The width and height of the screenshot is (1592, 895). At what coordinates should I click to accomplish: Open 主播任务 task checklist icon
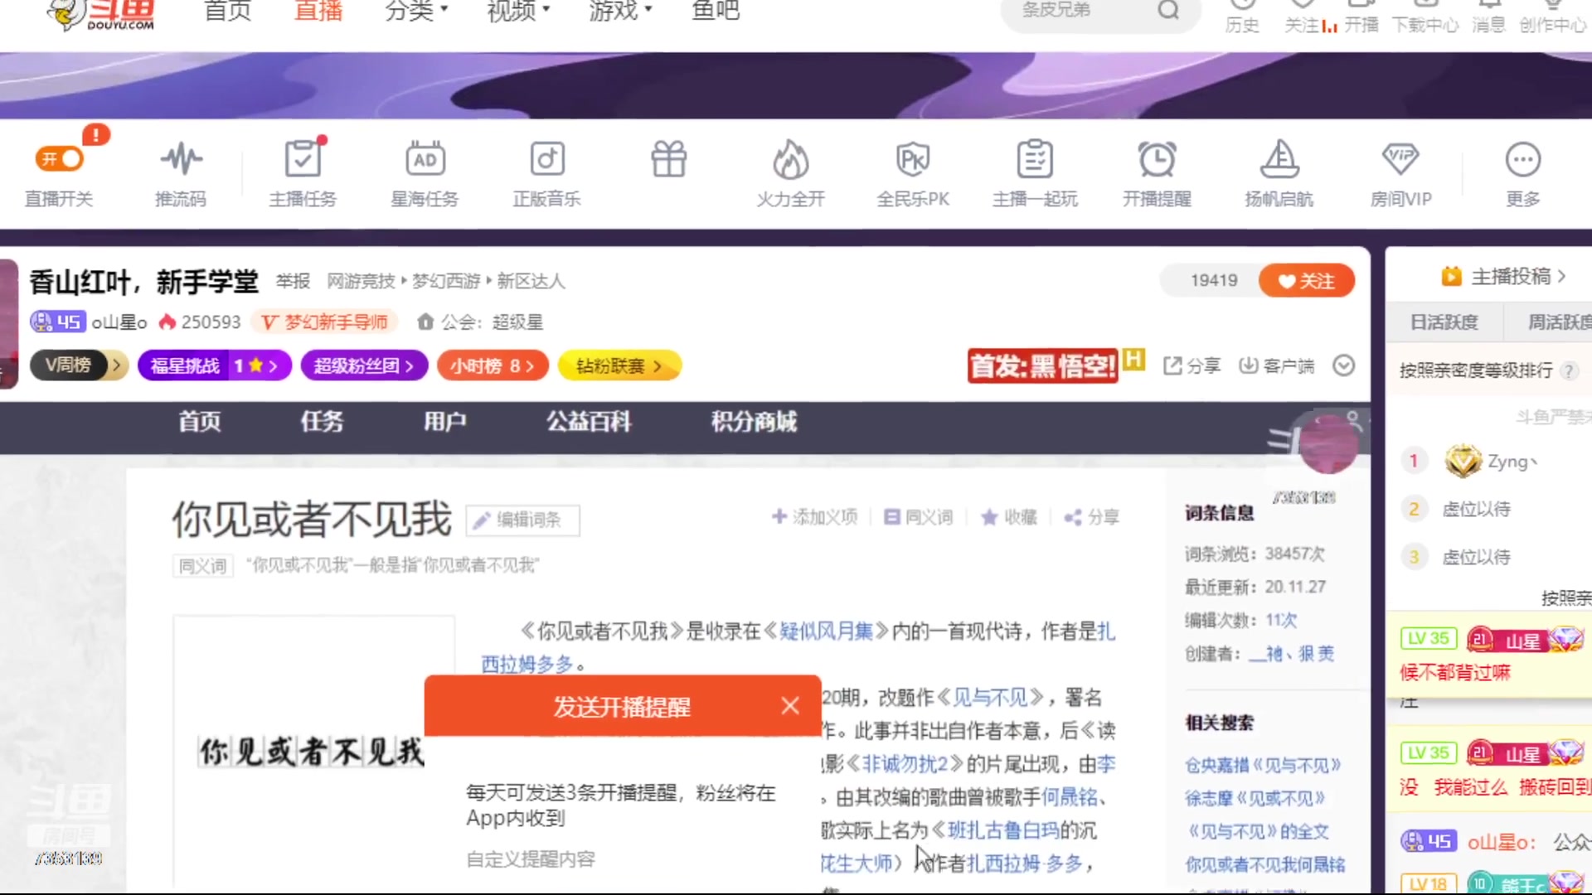[303, 158]
